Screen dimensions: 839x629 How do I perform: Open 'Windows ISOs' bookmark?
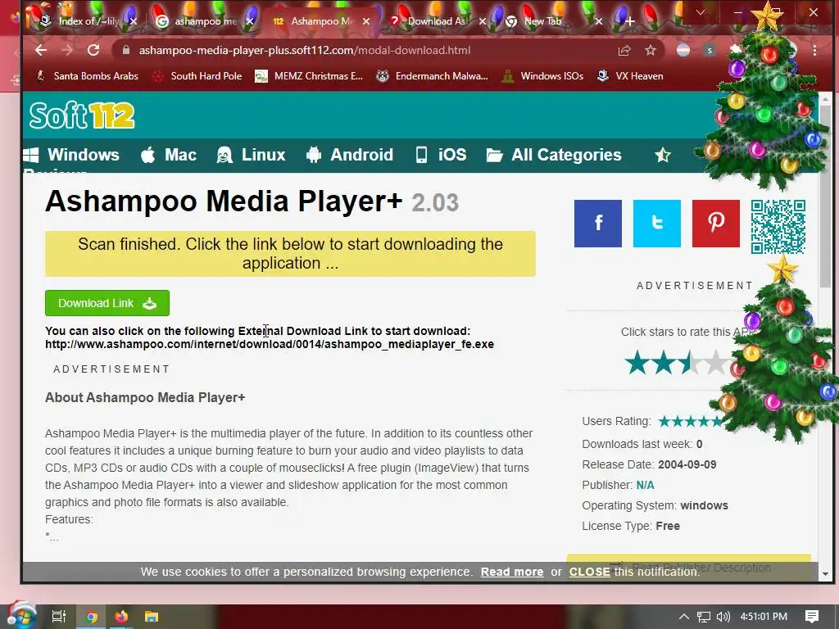tap(543, 76)
